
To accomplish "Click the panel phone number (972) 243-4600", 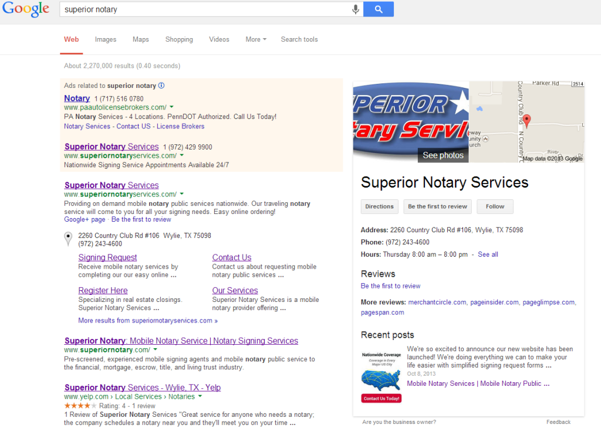I will pos(407,242).
